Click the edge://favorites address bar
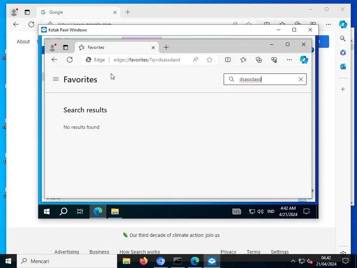This screenshot has width=357, height=268. tap(147, 60)
